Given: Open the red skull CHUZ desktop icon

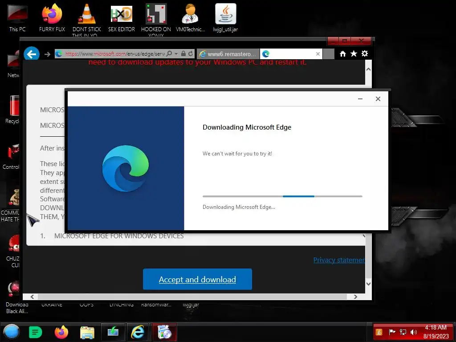Looking at the screenshot, I should pos(13,250).
